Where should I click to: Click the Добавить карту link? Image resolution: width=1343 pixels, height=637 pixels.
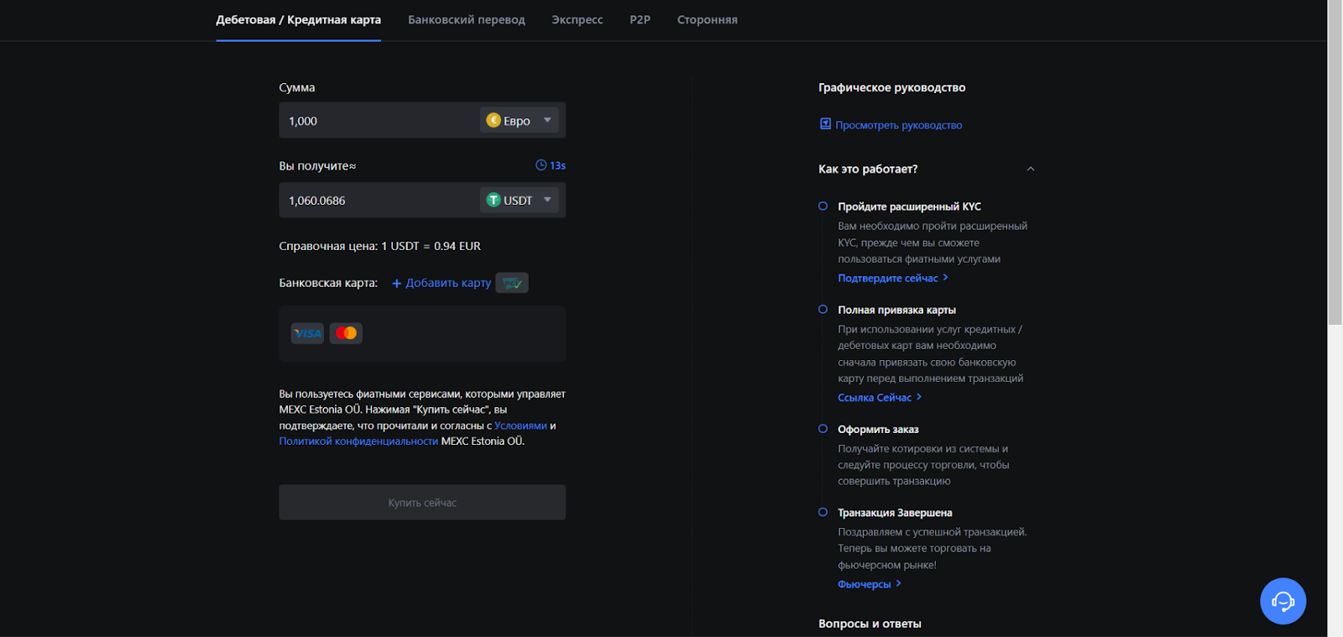point(442,283)
